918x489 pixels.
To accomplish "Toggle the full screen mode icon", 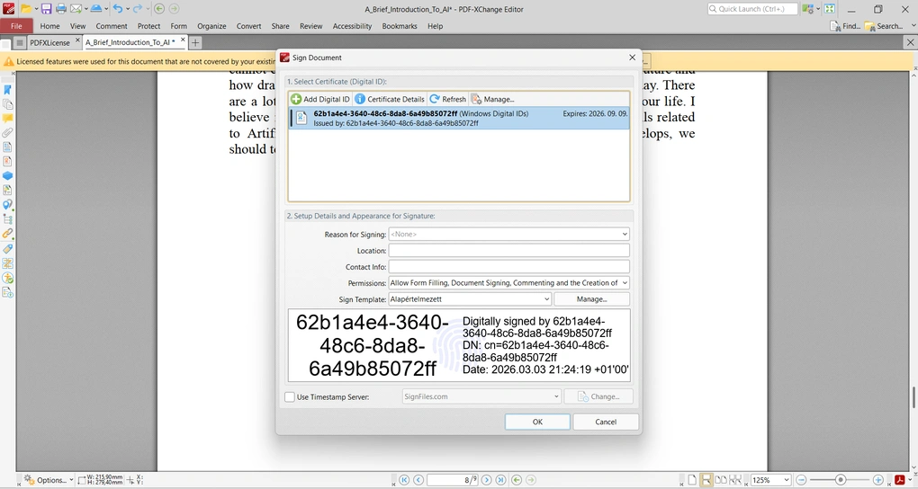I will coord(830,9).
